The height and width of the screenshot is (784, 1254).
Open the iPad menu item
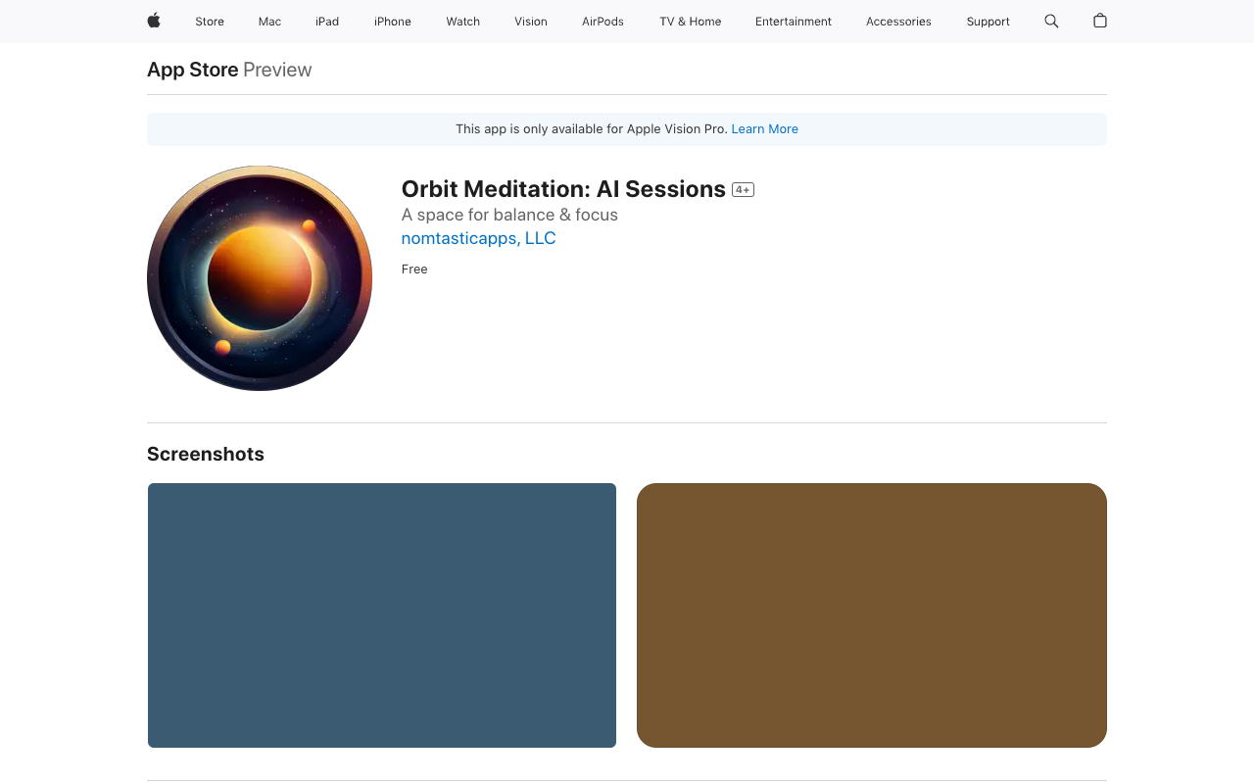(x=327, y=22)
